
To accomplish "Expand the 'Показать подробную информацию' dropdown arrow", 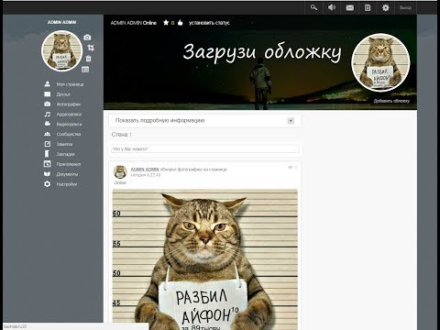I will [x=291, y=121].
